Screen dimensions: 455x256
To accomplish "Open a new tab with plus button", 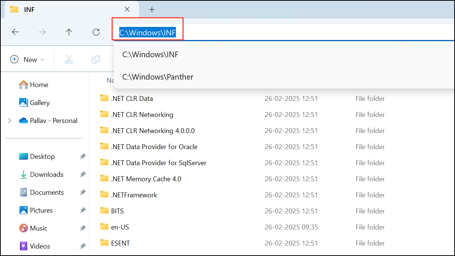I will 152,9.
